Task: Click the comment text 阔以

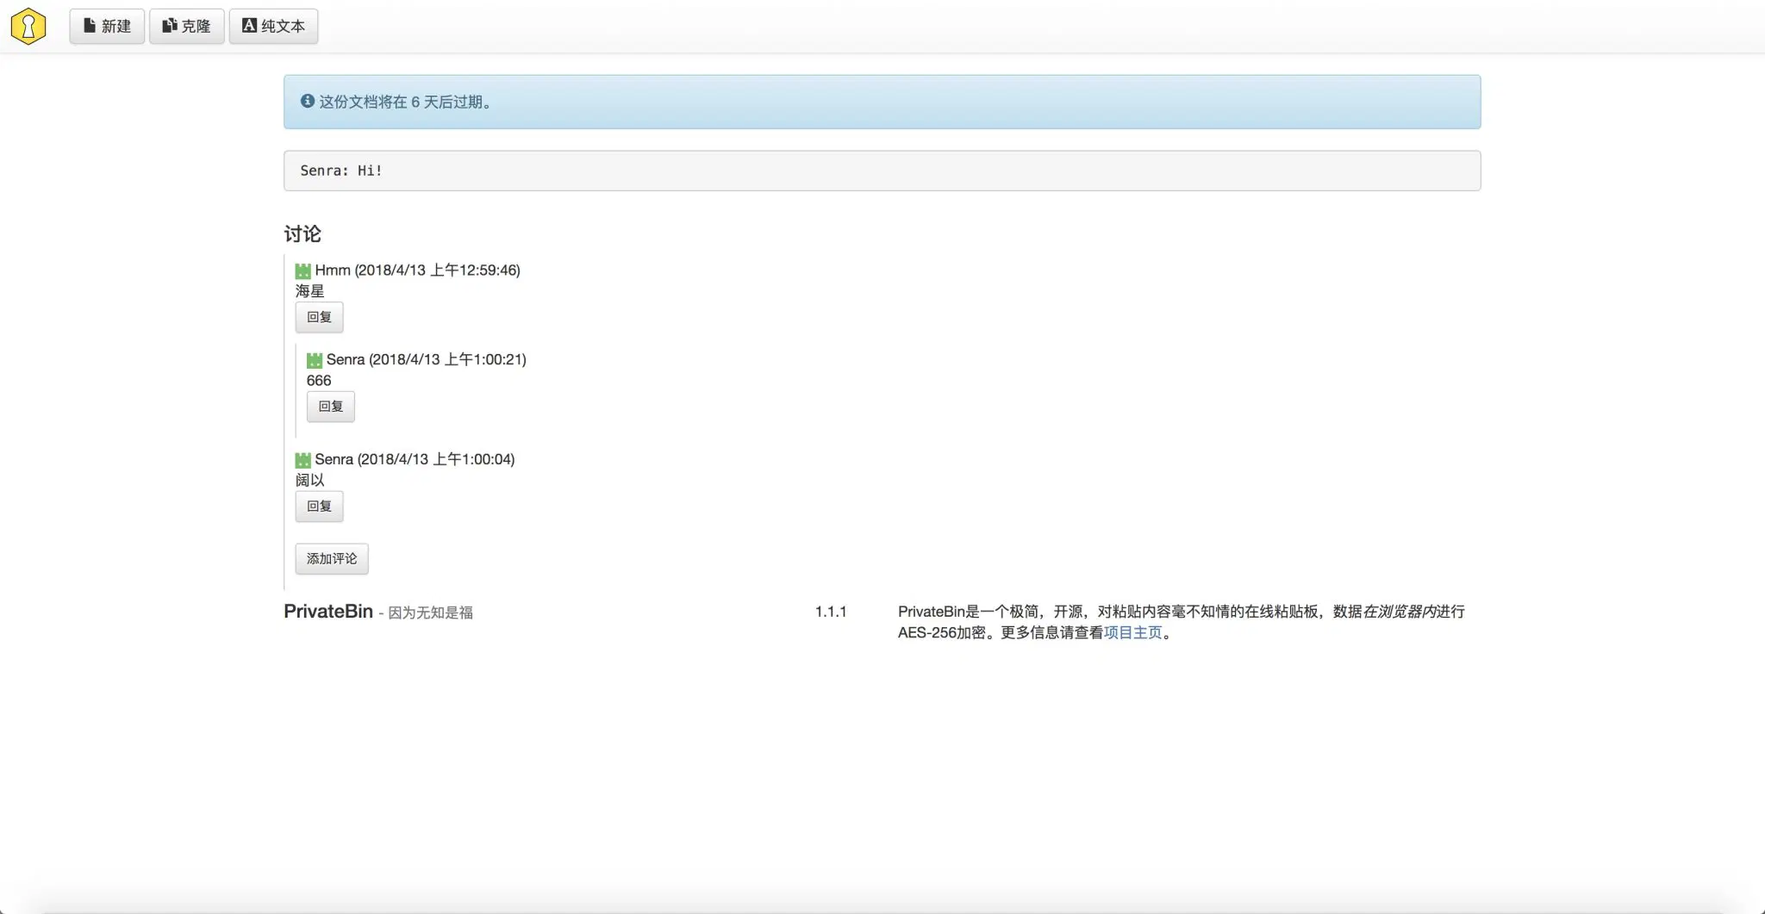Action: pyautogui.click(x=309, y=480)
